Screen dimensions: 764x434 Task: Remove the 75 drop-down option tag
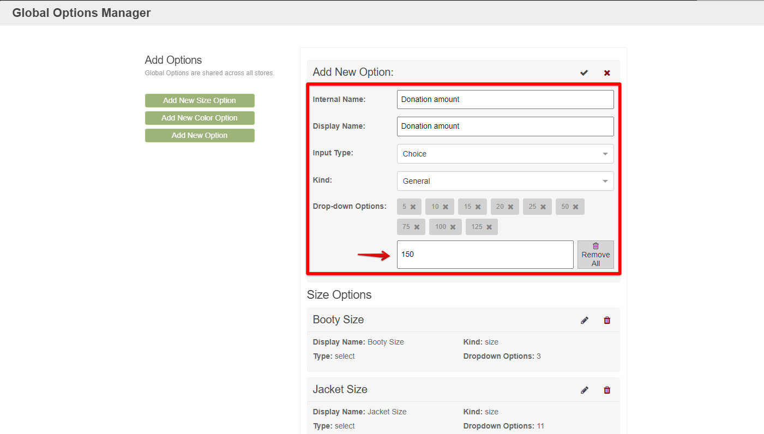coord(417,227)
